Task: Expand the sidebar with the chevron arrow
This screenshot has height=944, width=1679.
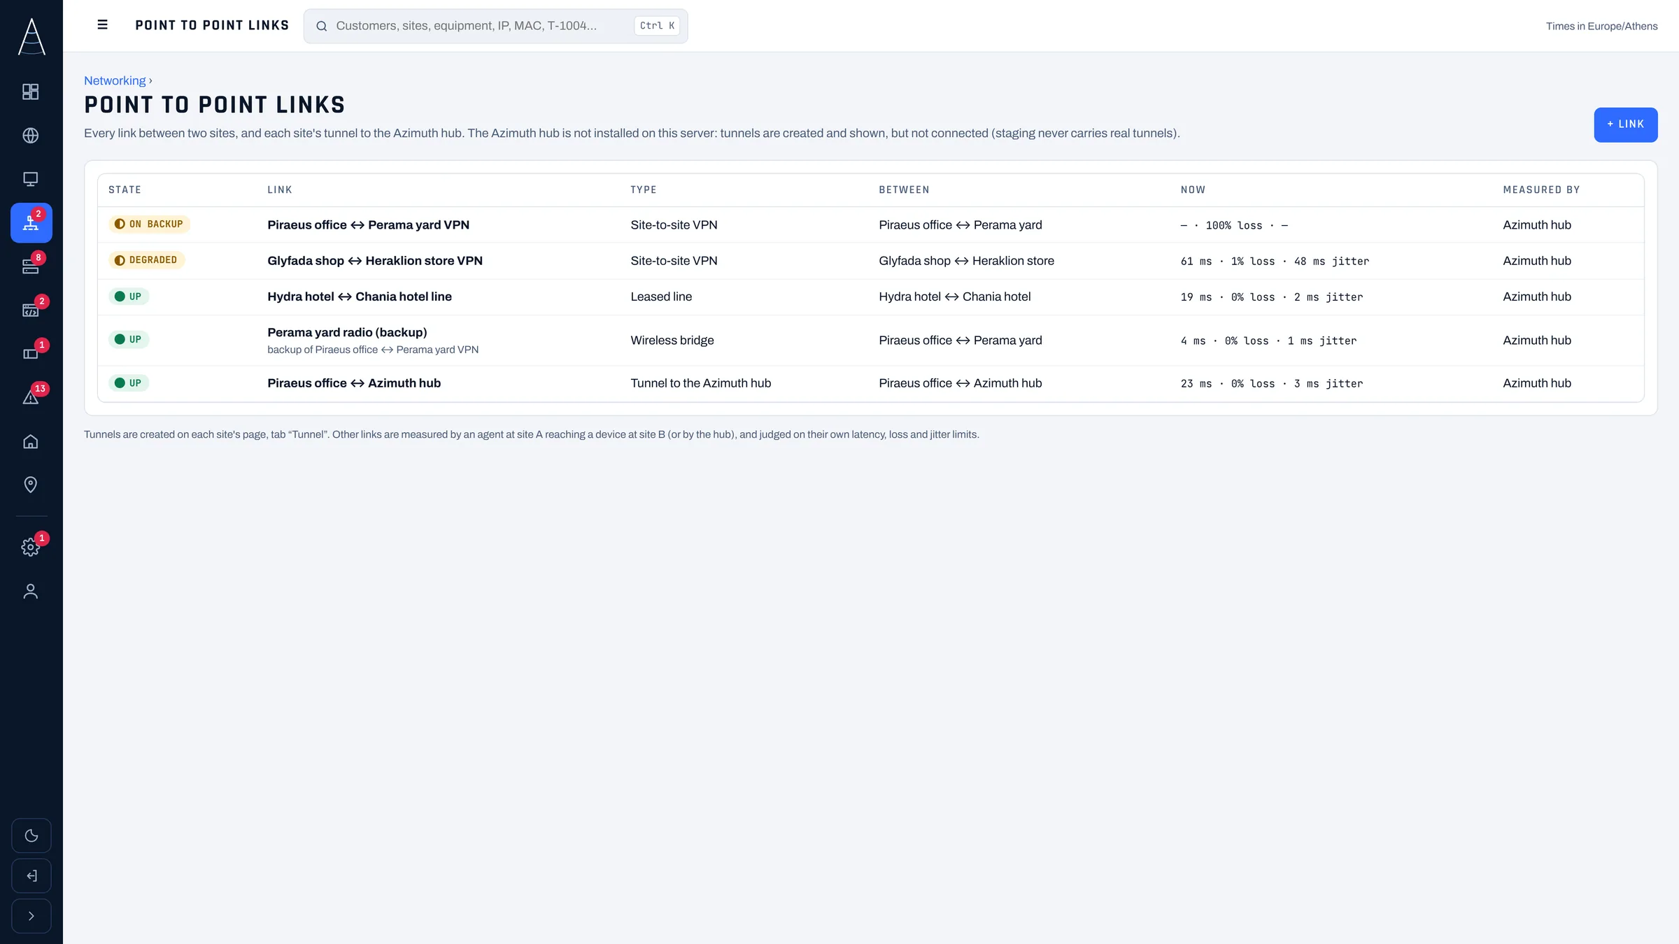Action: coord(31,916)
